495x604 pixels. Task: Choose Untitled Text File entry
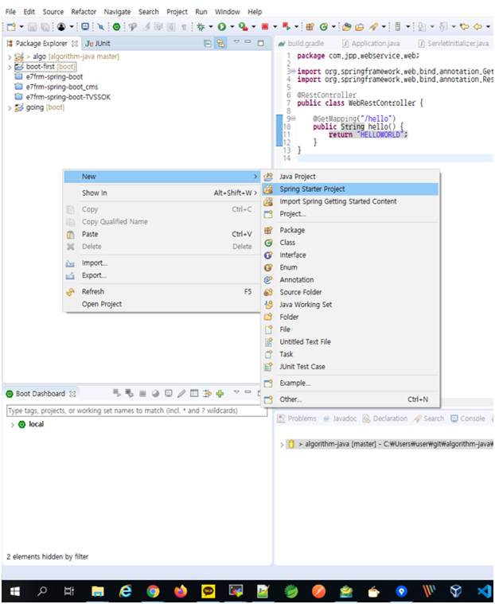pos(350,341)
